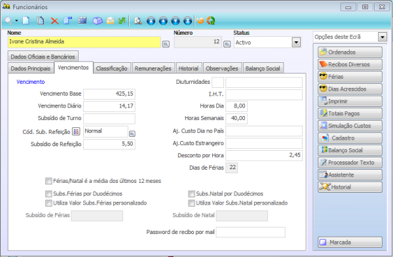Click Subsídio de Refeição field 5,50

(x=109, y=144)
